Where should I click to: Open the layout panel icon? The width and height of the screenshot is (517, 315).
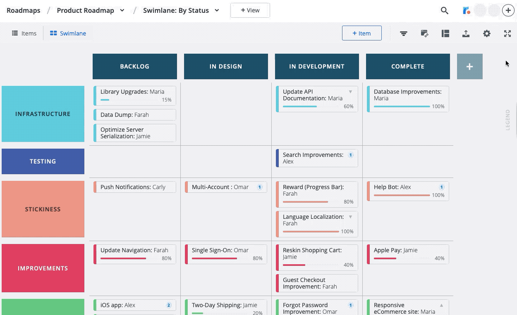coord(445,33)
